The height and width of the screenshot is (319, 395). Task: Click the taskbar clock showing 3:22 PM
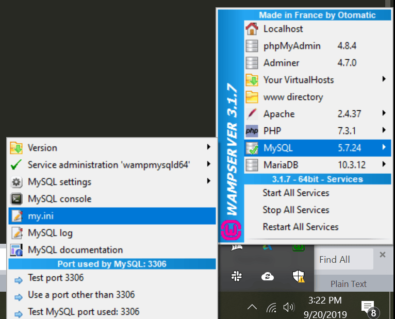coord(325,307)
